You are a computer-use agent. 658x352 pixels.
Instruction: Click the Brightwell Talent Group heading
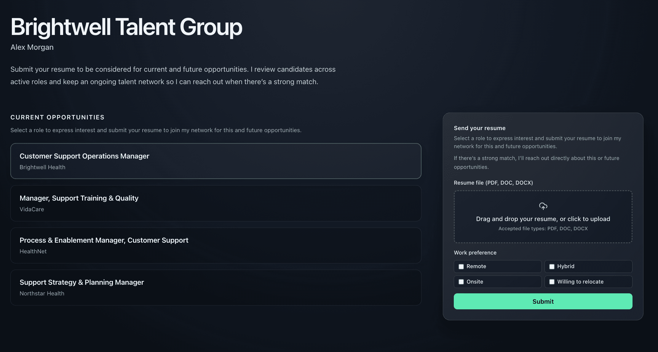pyautogui.click(x=126, y=27)
